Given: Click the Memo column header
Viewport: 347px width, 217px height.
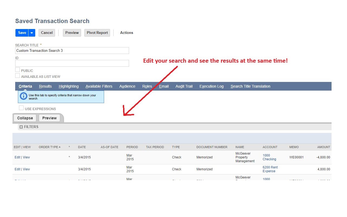Looking at the screenshot, I should 294,147.
